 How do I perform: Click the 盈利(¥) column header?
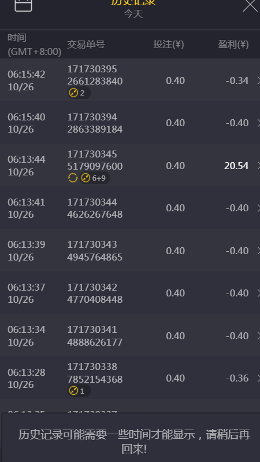(x=233, y=45)
